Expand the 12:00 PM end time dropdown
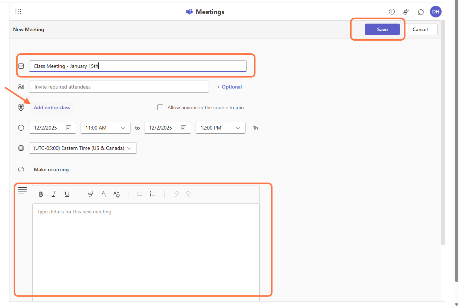Screen dimensions: 459x307 click(x=221, y=128)
